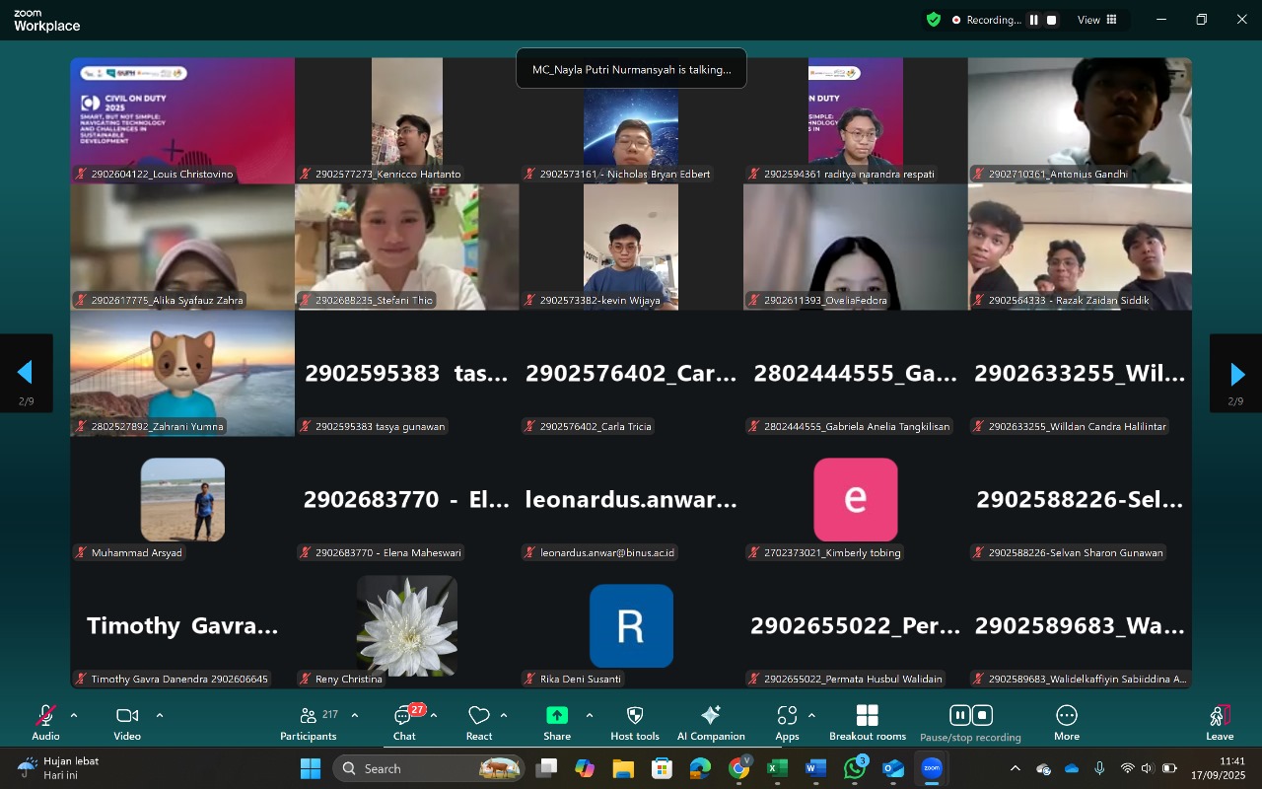Expand audio options arrow next to Audio
Screen dimensions: 1262x789
pos(74,715)
